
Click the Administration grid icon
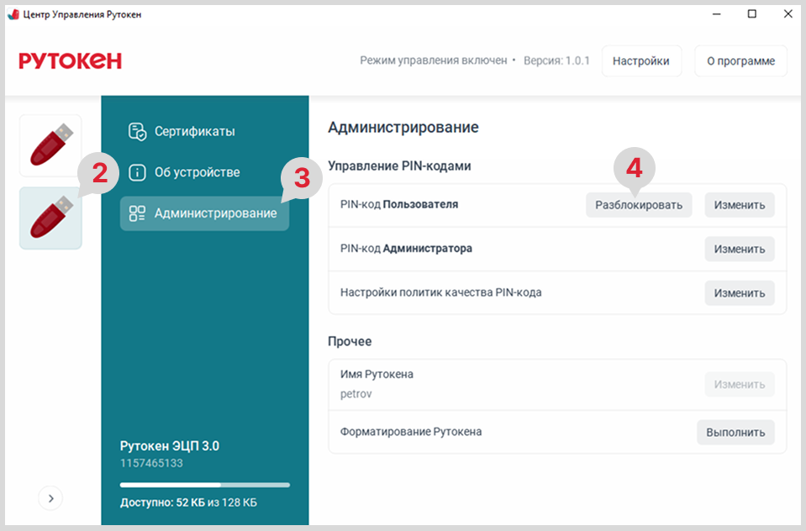coord(137,213)
